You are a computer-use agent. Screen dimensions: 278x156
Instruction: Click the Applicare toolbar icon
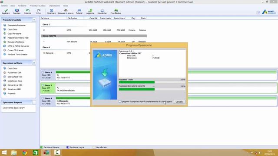[6, 12]
